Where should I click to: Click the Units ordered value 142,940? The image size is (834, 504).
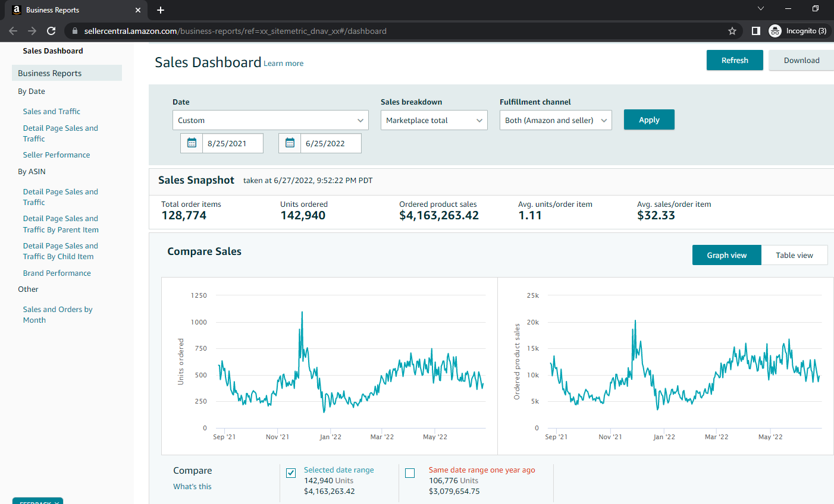point(303,216)
